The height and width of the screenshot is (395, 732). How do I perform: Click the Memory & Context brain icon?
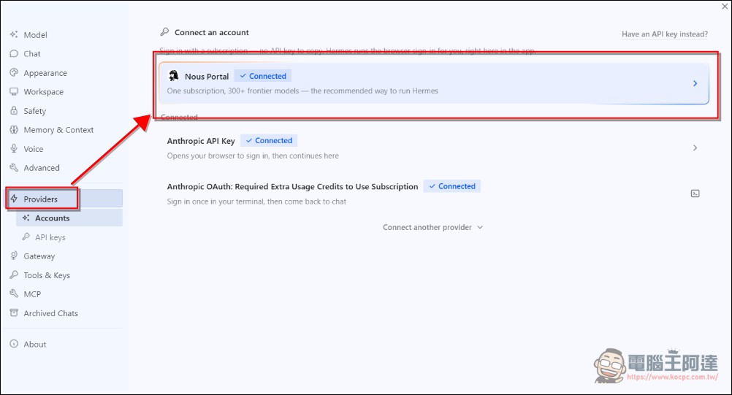[14, 130]
